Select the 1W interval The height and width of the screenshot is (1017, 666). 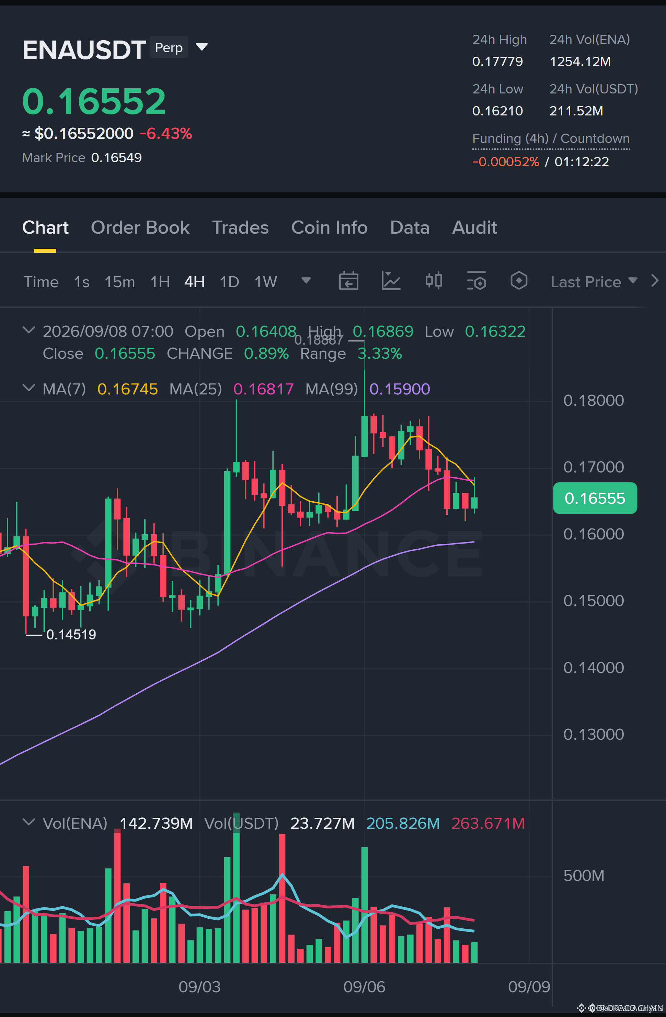point(266,282)
